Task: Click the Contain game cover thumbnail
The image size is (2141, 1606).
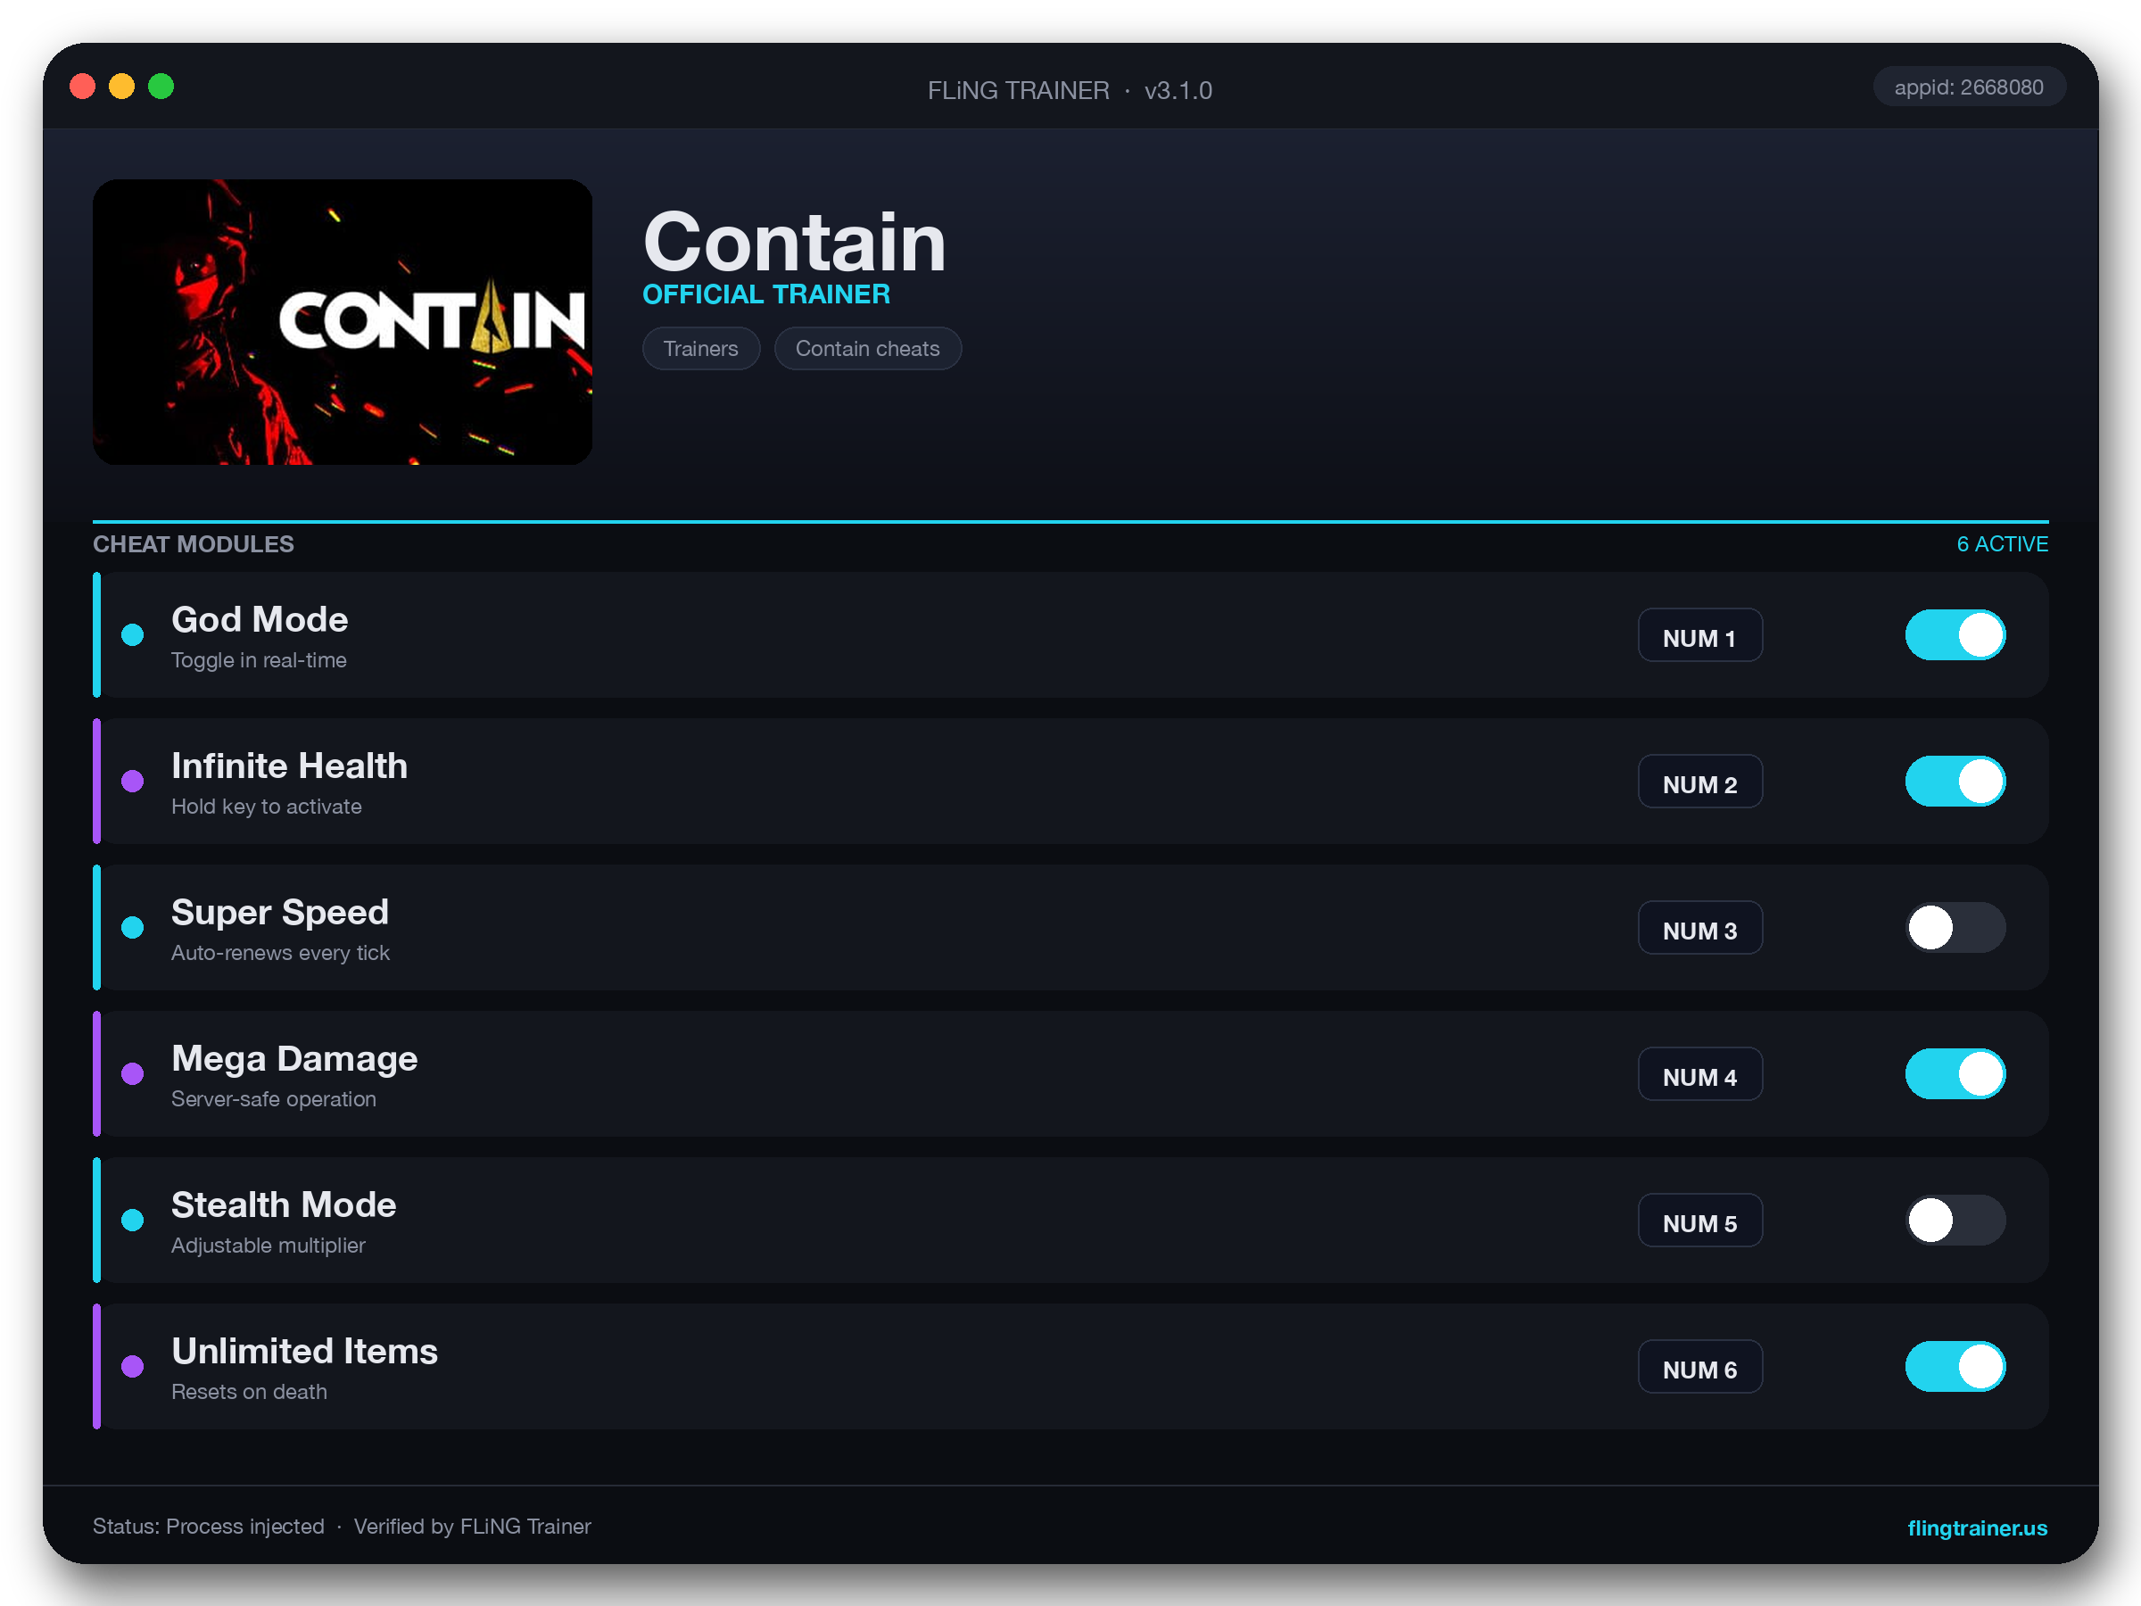Action: click(343, 321)
